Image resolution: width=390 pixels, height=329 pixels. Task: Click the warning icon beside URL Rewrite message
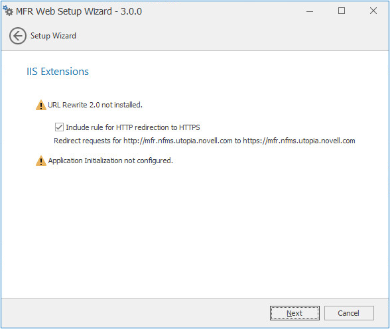(x=41, y=105)
